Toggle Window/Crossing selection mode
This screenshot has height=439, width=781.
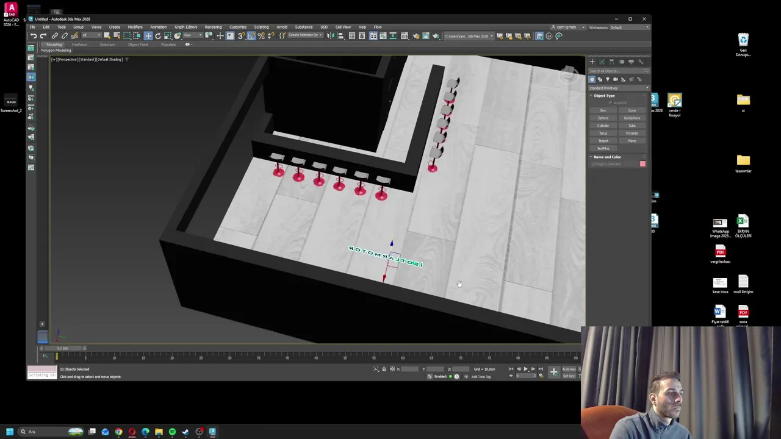[x=137, y=35]
